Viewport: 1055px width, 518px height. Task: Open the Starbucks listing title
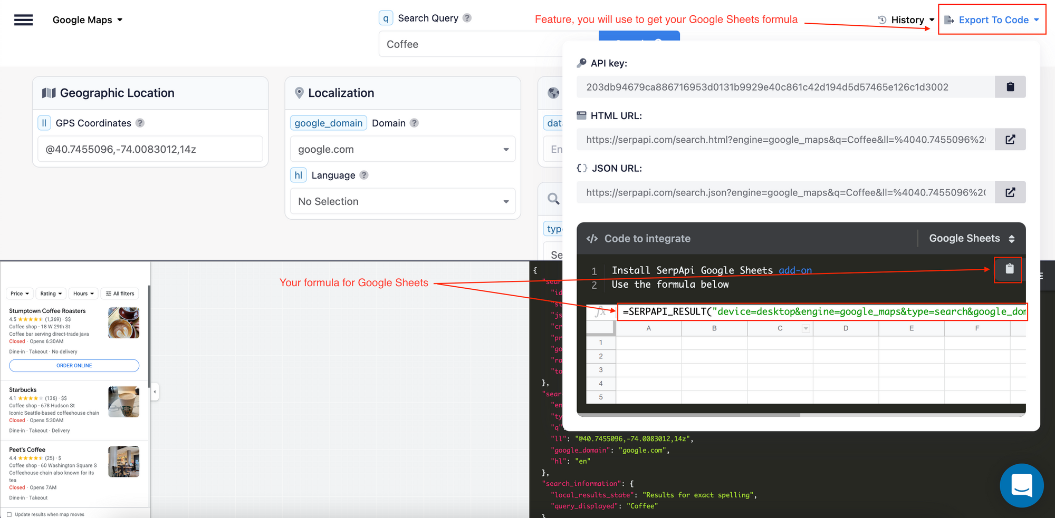pos(23,390)
